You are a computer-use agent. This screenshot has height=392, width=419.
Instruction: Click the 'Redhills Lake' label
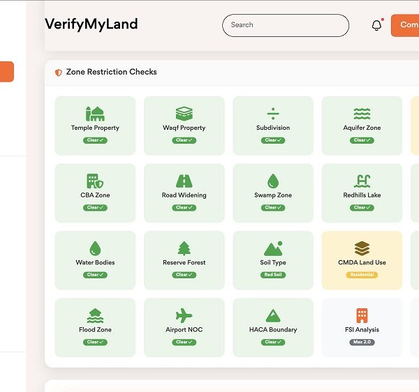(x=362, y=195)
